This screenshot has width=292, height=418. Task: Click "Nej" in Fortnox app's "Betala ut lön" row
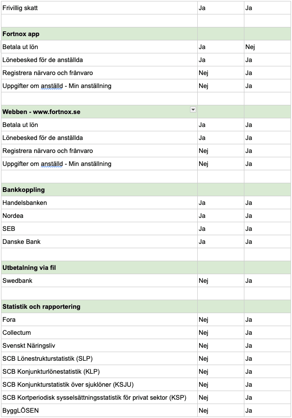(x=250, y=47)
